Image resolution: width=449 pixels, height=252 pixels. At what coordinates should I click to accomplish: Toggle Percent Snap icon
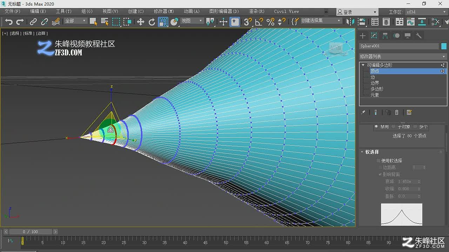[x=270, y=22]
